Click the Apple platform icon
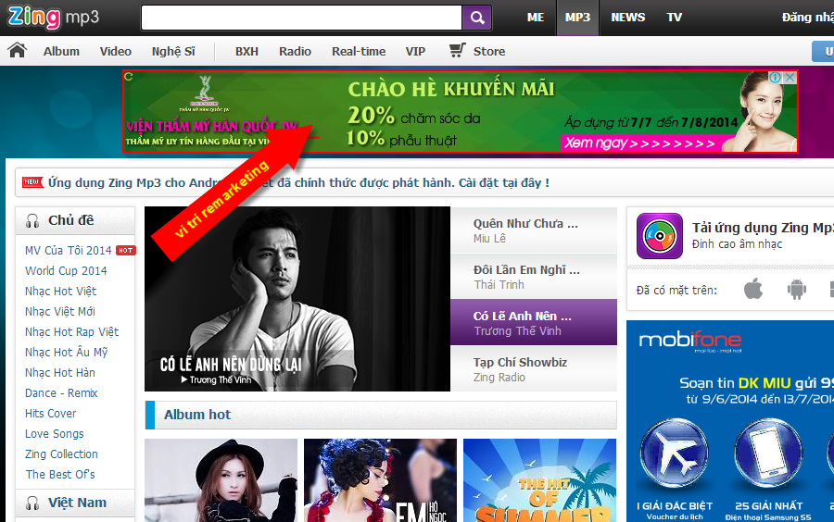The width and height of the screenshot is (834, 522). click(x=753, y=290)
